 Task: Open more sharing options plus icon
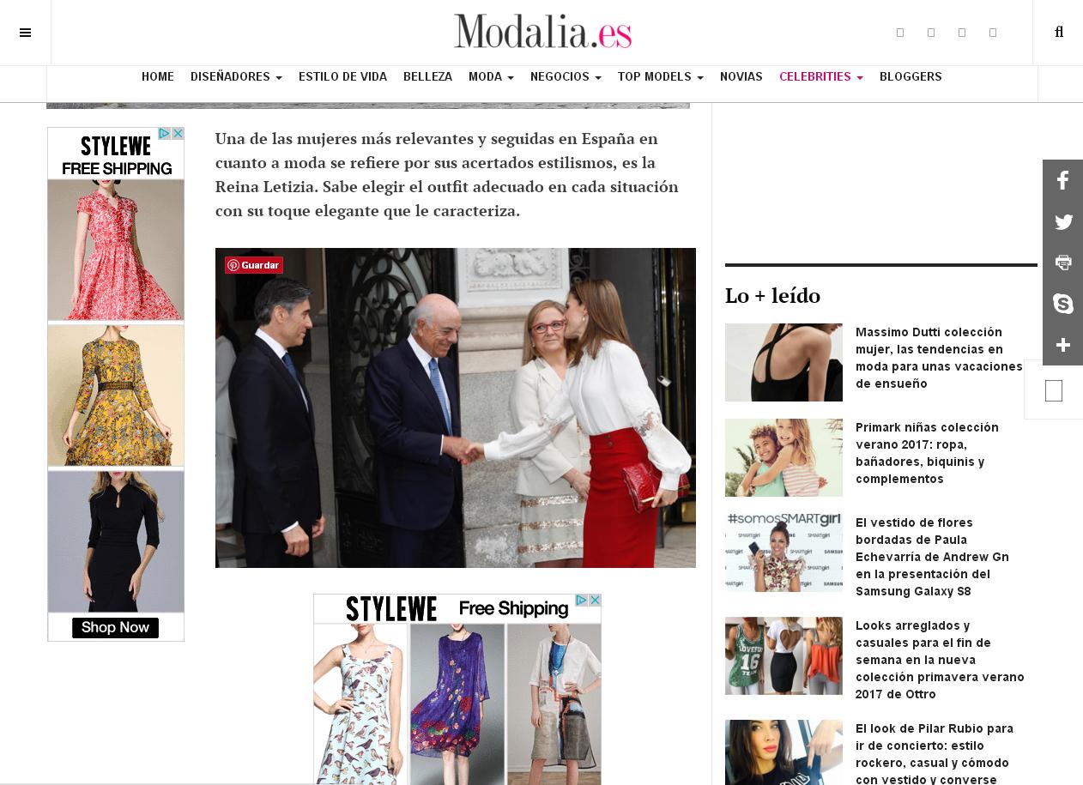(x=1062, y=345)
